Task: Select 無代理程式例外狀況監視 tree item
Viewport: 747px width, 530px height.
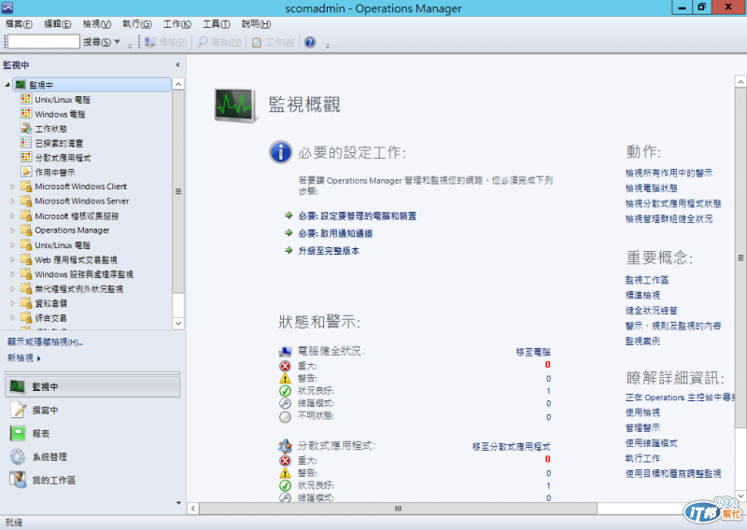Action: [x=78, y=288]
